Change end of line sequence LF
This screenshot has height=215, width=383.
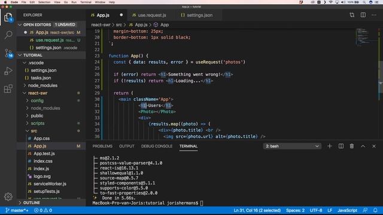tap(330, 210)
